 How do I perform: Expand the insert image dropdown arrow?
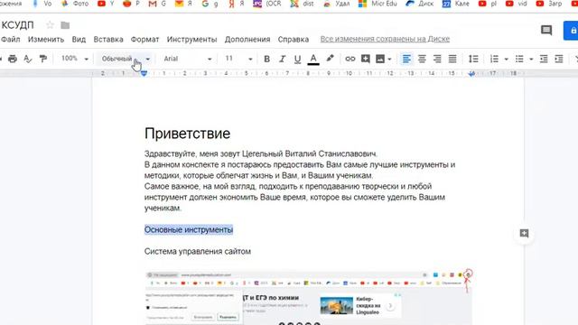pos(389,60)
